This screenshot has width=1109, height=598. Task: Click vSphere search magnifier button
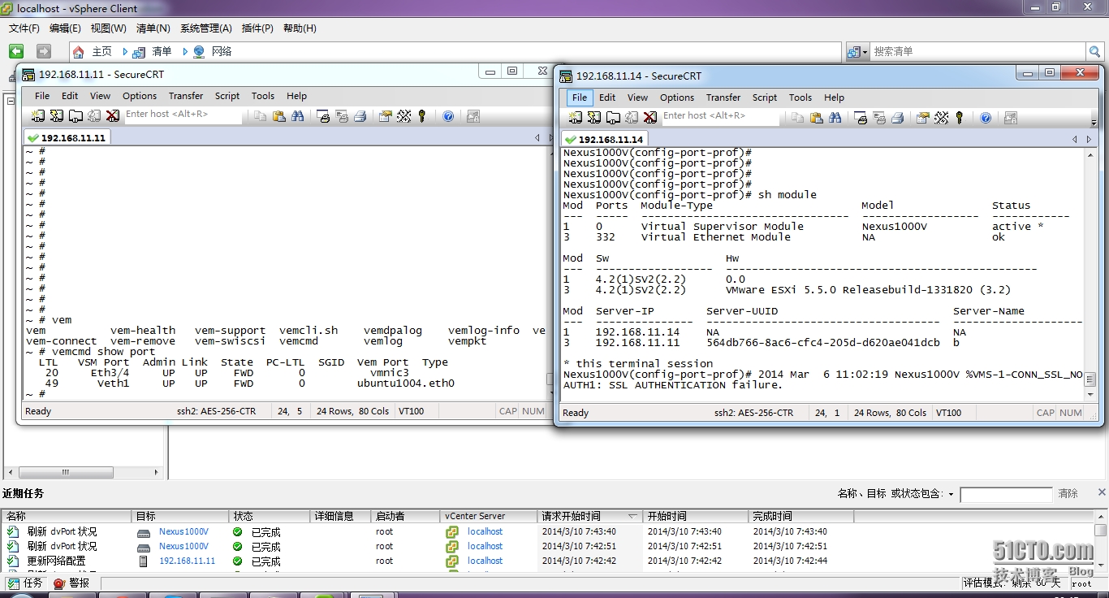point(1095,51)
